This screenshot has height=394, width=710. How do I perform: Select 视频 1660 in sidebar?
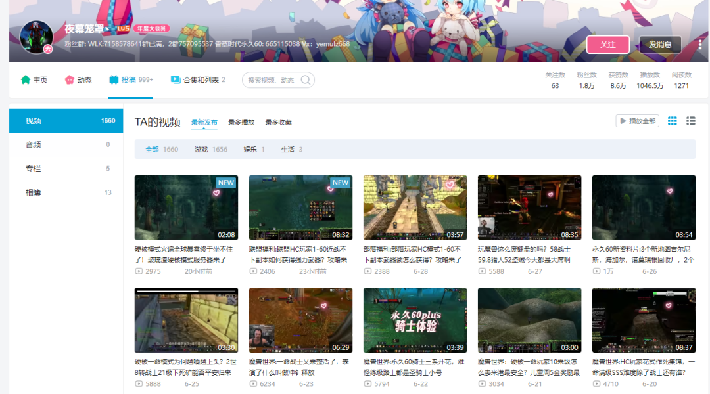(66, 121)
